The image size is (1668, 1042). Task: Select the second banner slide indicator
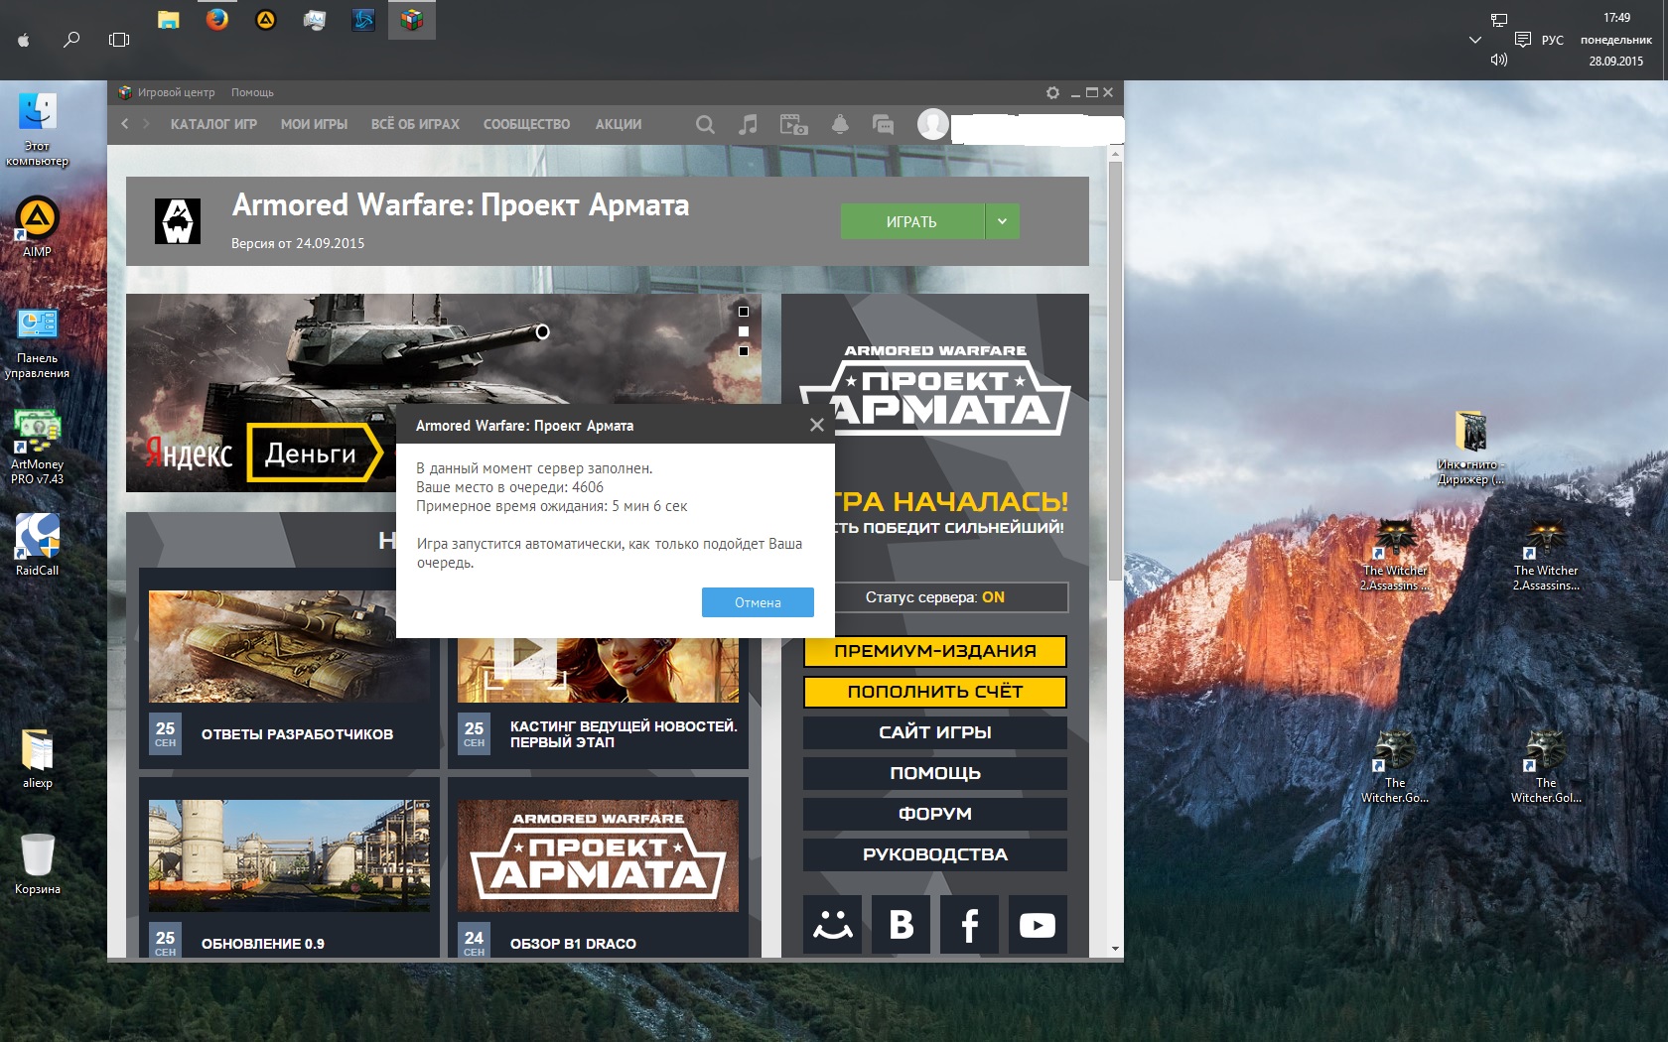744,331
